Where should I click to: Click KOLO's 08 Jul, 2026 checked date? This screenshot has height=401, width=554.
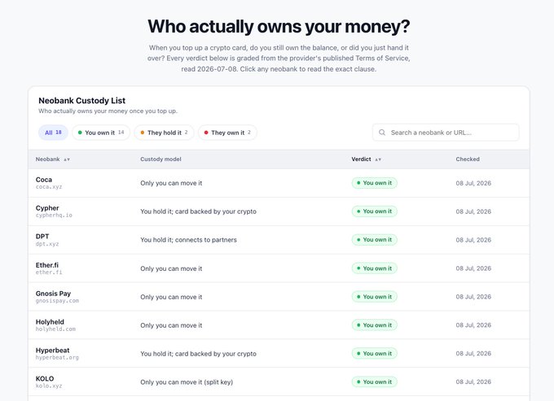473,382
